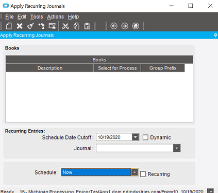218x193 pixels.
Task: Open the Schedule dropdown showing Now
Action: (135, 172)
